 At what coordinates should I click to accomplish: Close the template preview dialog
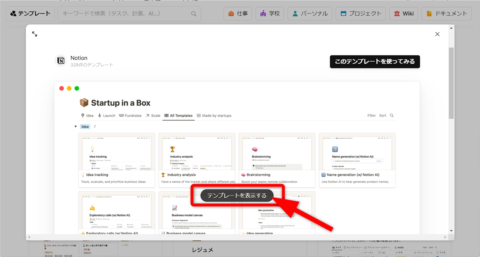437,34
